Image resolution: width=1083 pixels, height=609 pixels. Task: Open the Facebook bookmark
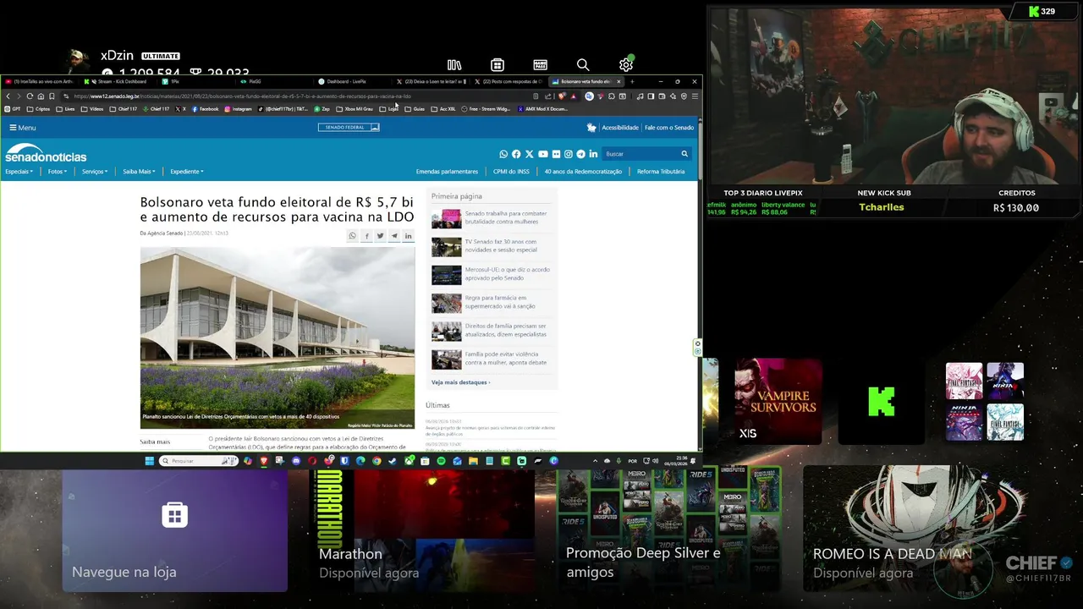coord(205,109)
